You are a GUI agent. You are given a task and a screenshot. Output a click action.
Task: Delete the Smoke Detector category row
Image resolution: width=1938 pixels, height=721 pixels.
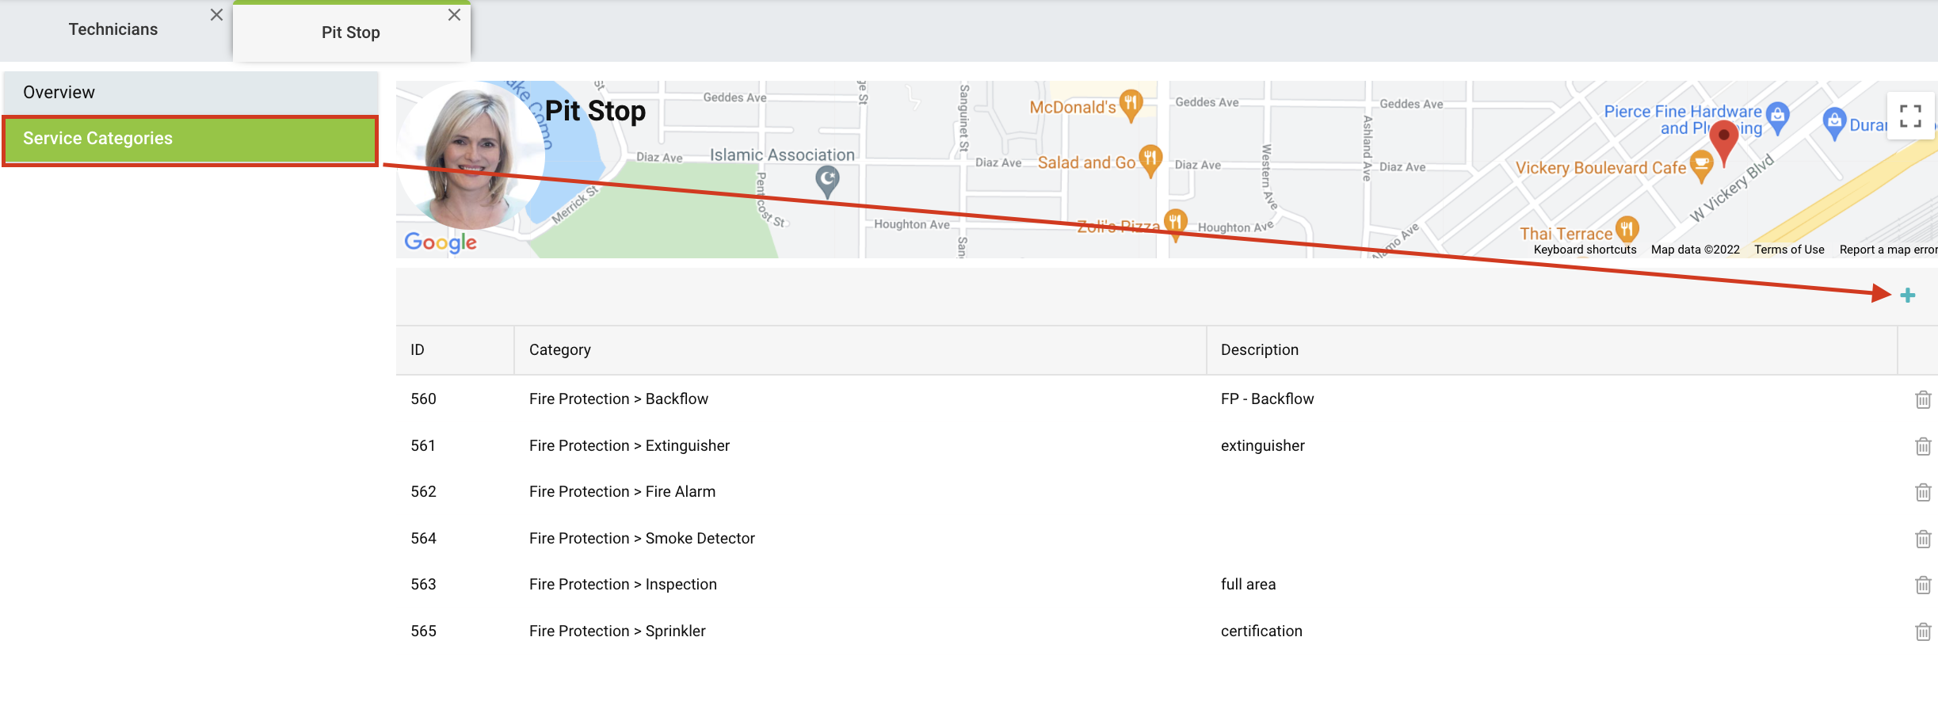point(1923,539)
